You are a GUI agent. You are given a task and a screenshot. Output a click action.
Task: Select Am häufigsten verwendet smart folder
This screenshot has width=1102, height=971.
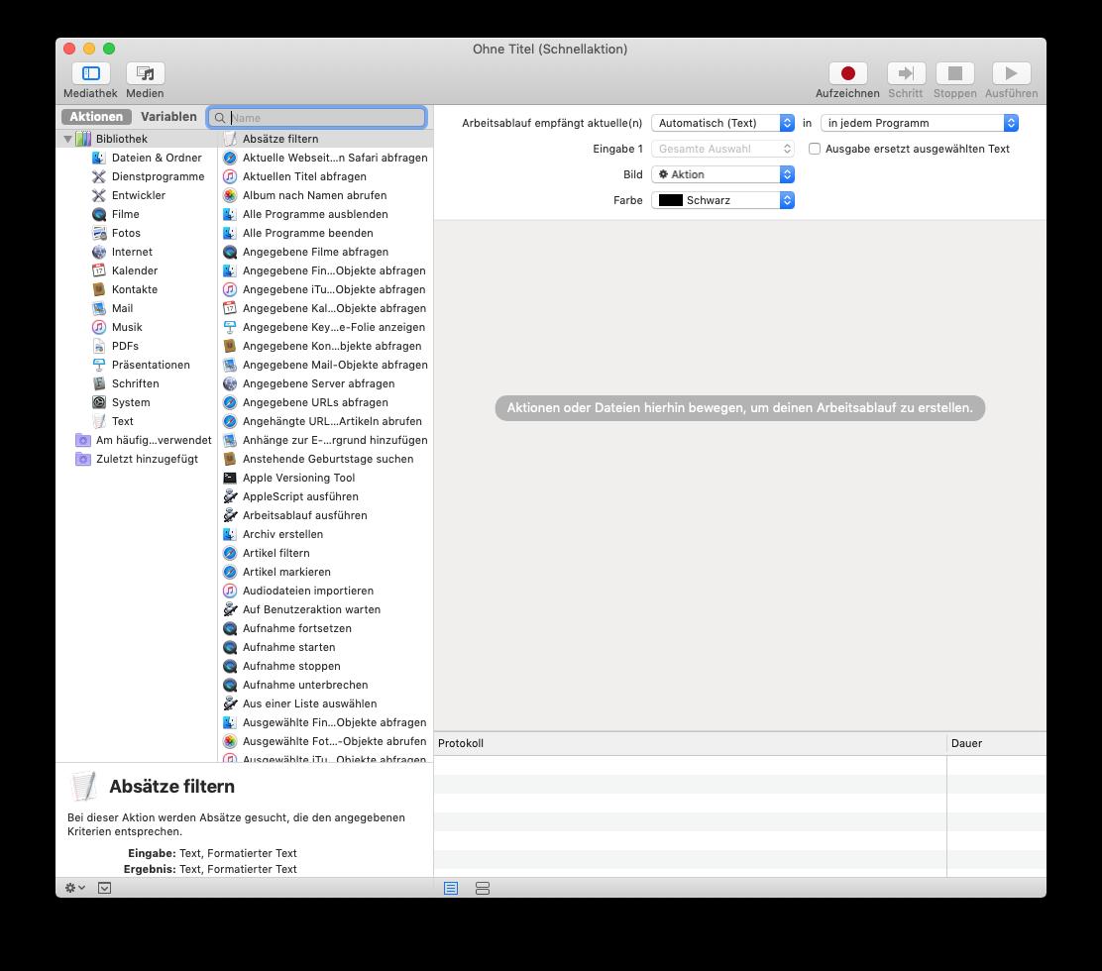click(144, 440)
